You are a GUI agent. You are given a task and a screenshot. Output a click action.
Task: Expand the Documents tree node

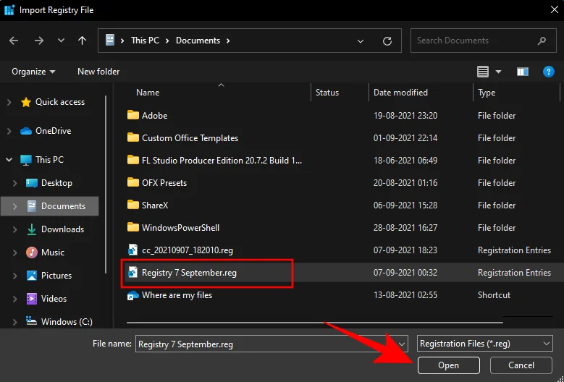click(14, 206)
